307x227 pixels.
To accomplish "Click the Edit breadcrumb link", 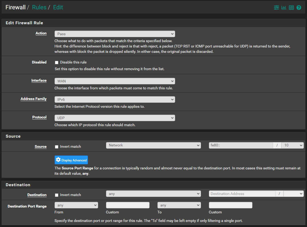I will (58, 7).
